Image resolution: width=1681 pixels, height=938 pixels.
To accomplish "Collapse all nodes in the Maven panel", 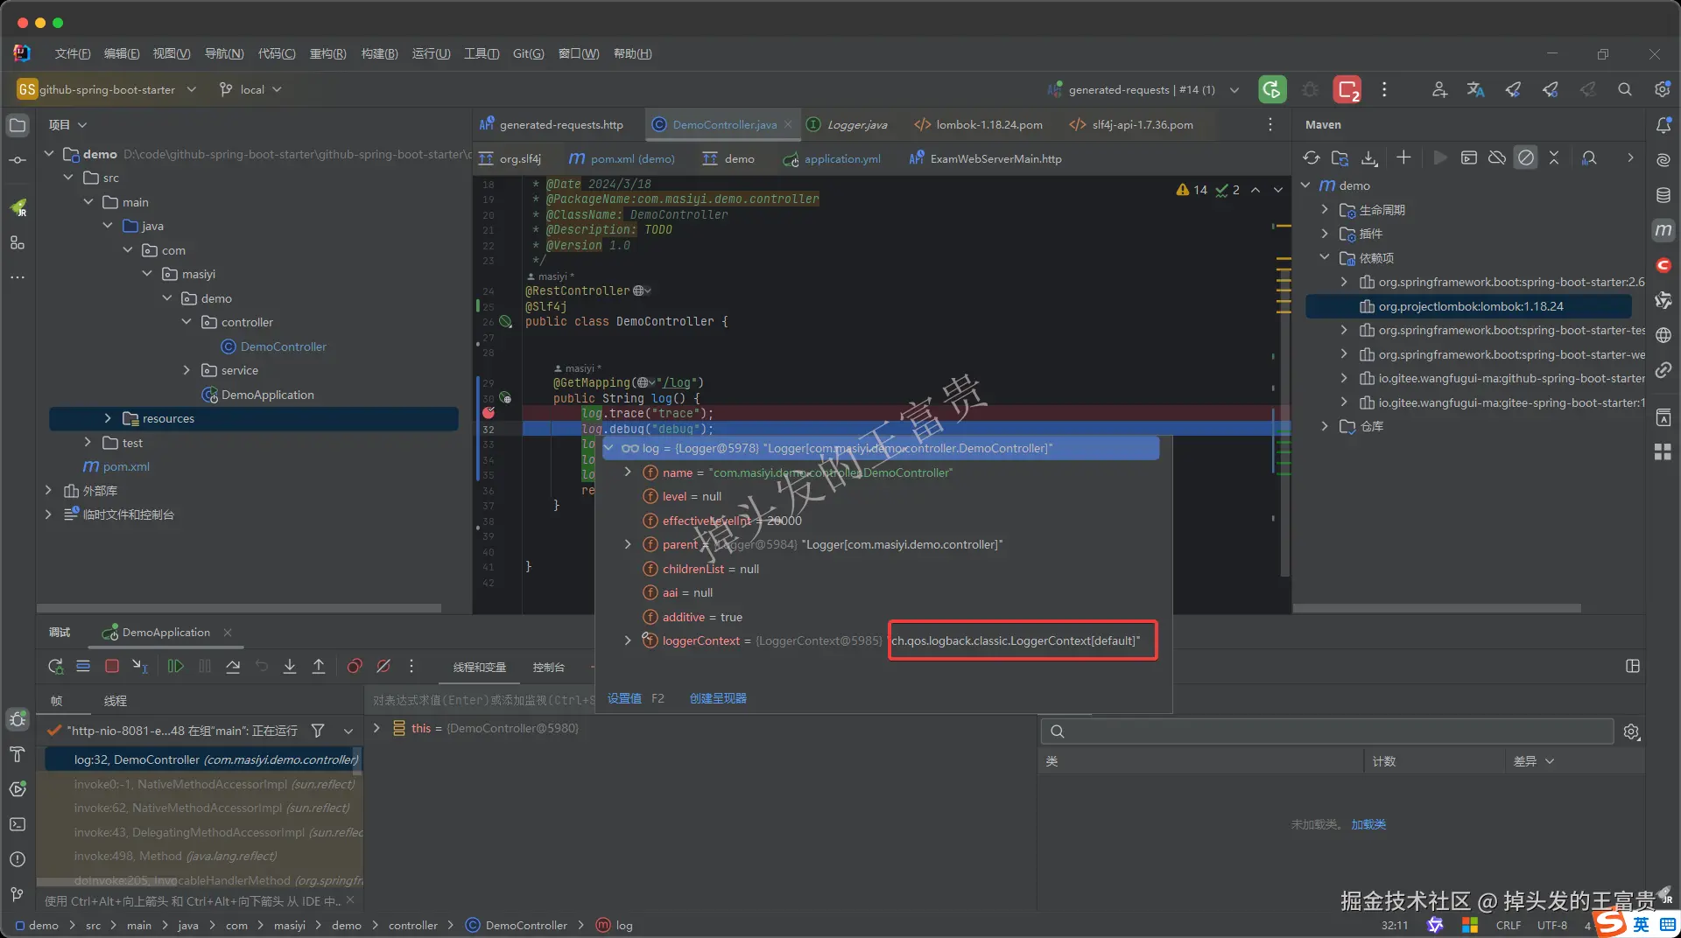I will click(x=1554, y=157).
